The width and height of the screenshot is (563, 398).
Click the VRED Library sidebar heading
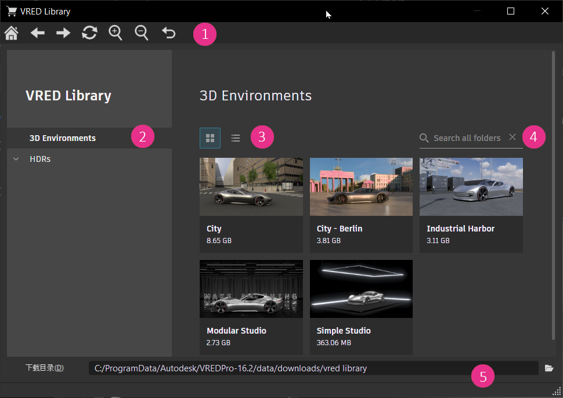click(68, 96)
